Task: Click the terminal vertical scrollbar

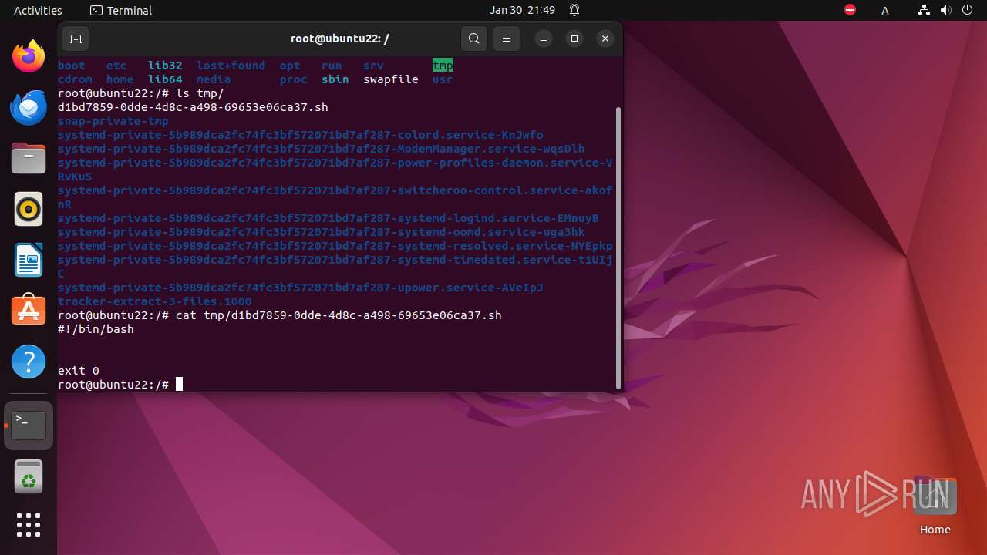Action: coord(618,247)
